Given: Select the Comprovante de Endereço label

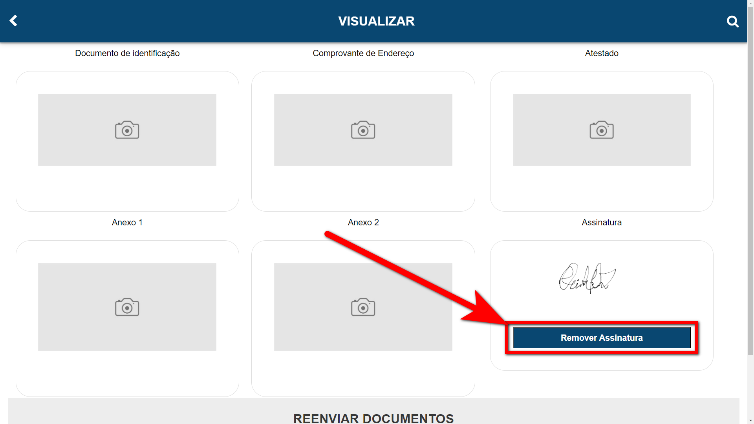Looking at the screenshot, I should coord(363,53).
